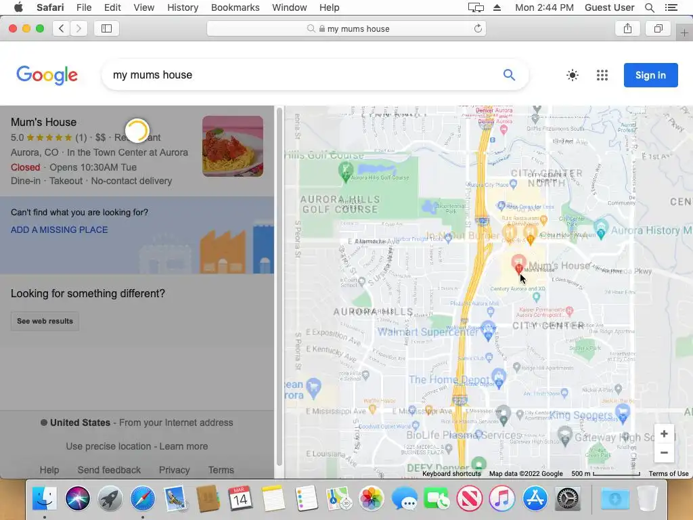The width and height of the screenshot is (693, 520).
Task: Open the Downloads folder in the Dock
Action: (x=614, y=498)
